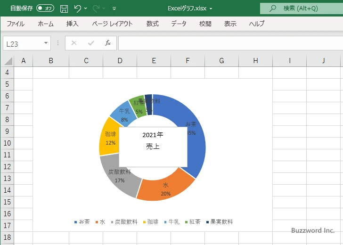Screen dimensions: 343x245
Task: Switch to the 校閲 tab
Action: [x=205, y=24]
